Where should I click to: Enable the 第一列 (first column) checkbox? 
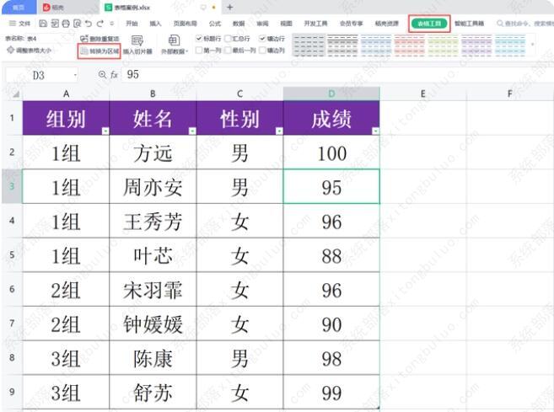click(x=199, y=51)
